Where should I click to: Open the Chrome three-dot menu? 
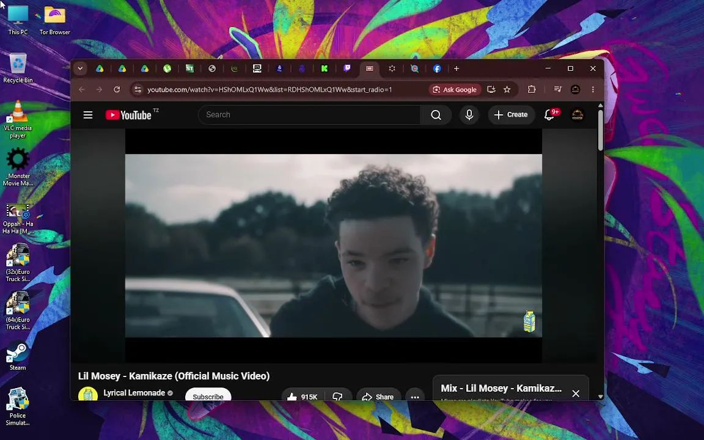tap(593, 89)
